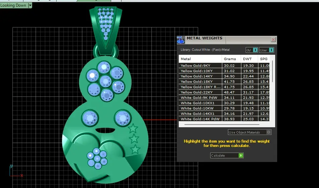
Task: Select the White Gold:9K PdW row
Action: point(224,98)
